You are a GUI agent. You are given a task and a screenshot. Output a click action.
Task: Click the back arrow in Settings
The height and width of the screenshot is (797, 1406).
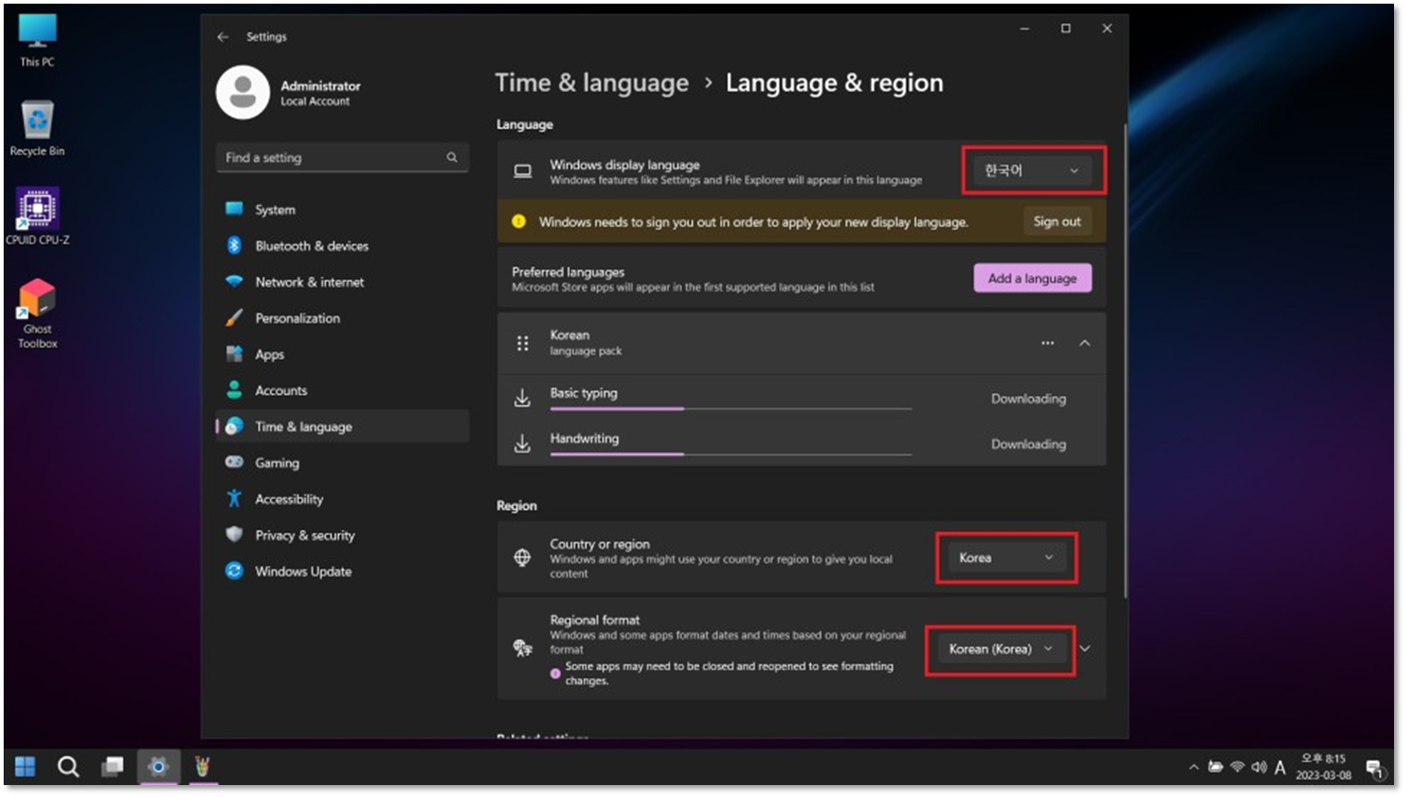point(223,37)
